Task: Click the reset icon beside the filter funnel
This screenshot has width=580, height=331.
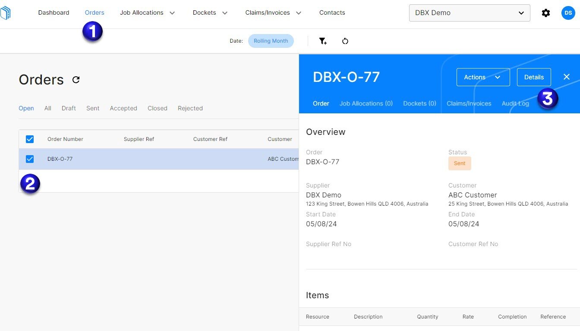Action: click(345, 41)
